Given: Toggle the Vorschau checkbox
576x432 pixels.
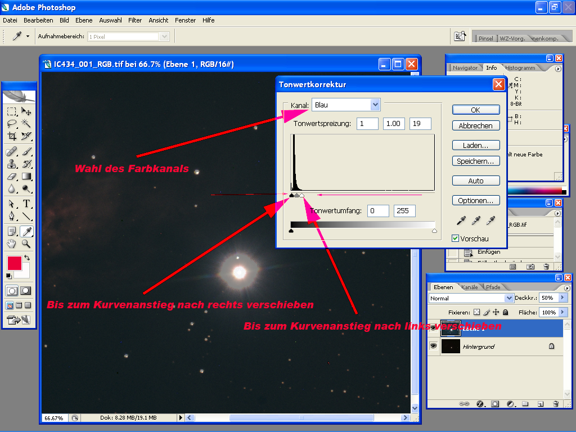Looking at the screenshot, I should pos(455,238).
